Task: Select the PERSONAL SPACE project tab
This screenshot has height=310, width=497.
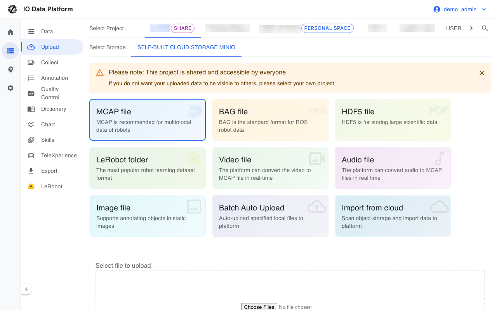Action: click(x=307, y=28)
